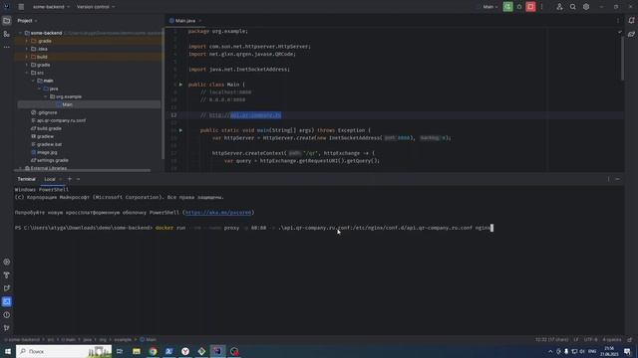Open the some-backend project dropdown
The height and width of the screenshot is (358, 638).
click(x=51, y=7)
